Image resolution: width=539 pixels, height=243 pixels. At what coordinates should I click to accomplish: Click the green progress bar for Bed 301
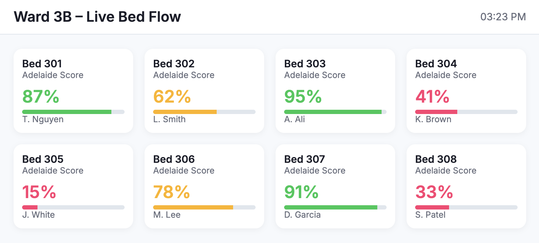[x=73, y=112]
